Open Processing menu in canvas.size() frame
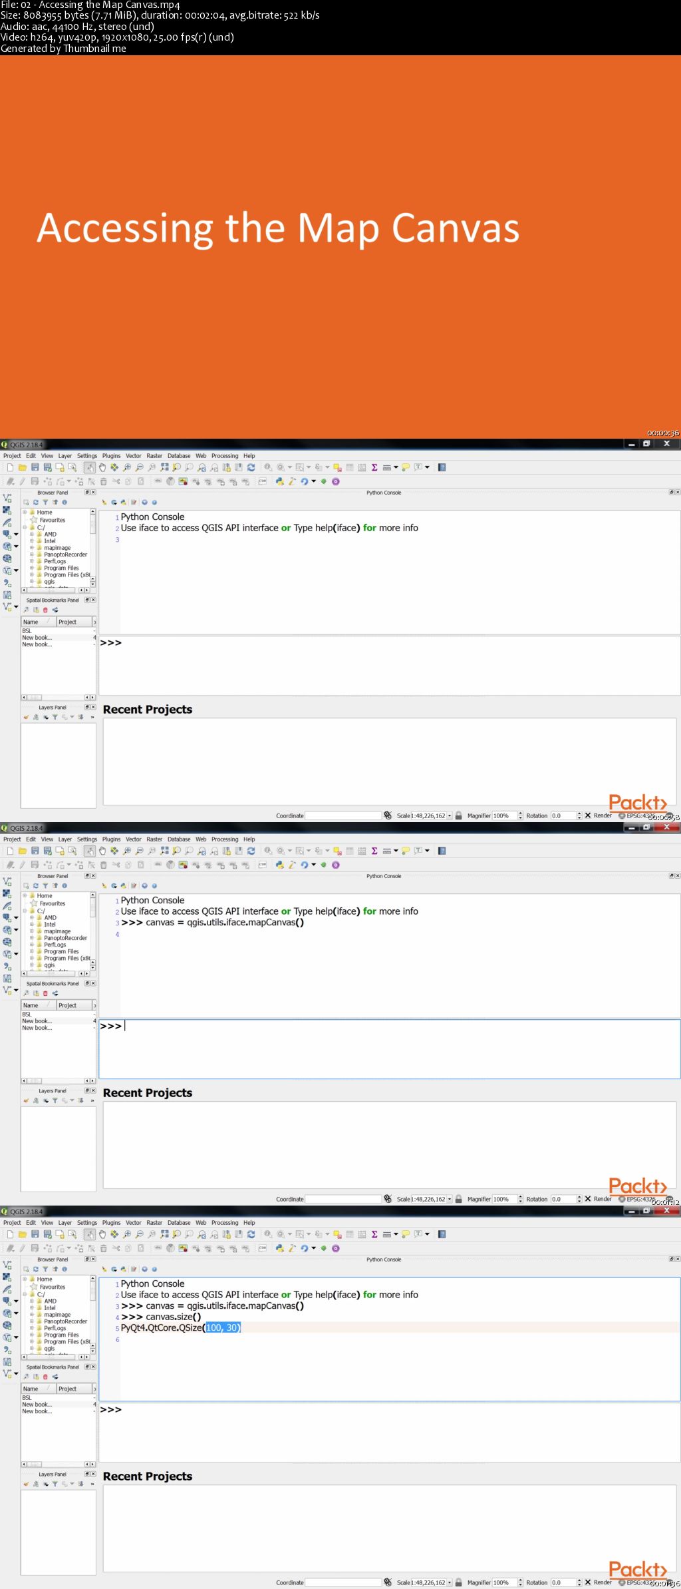The height and width of the screenshot is (1589, 681). [x=225, y=1223]
